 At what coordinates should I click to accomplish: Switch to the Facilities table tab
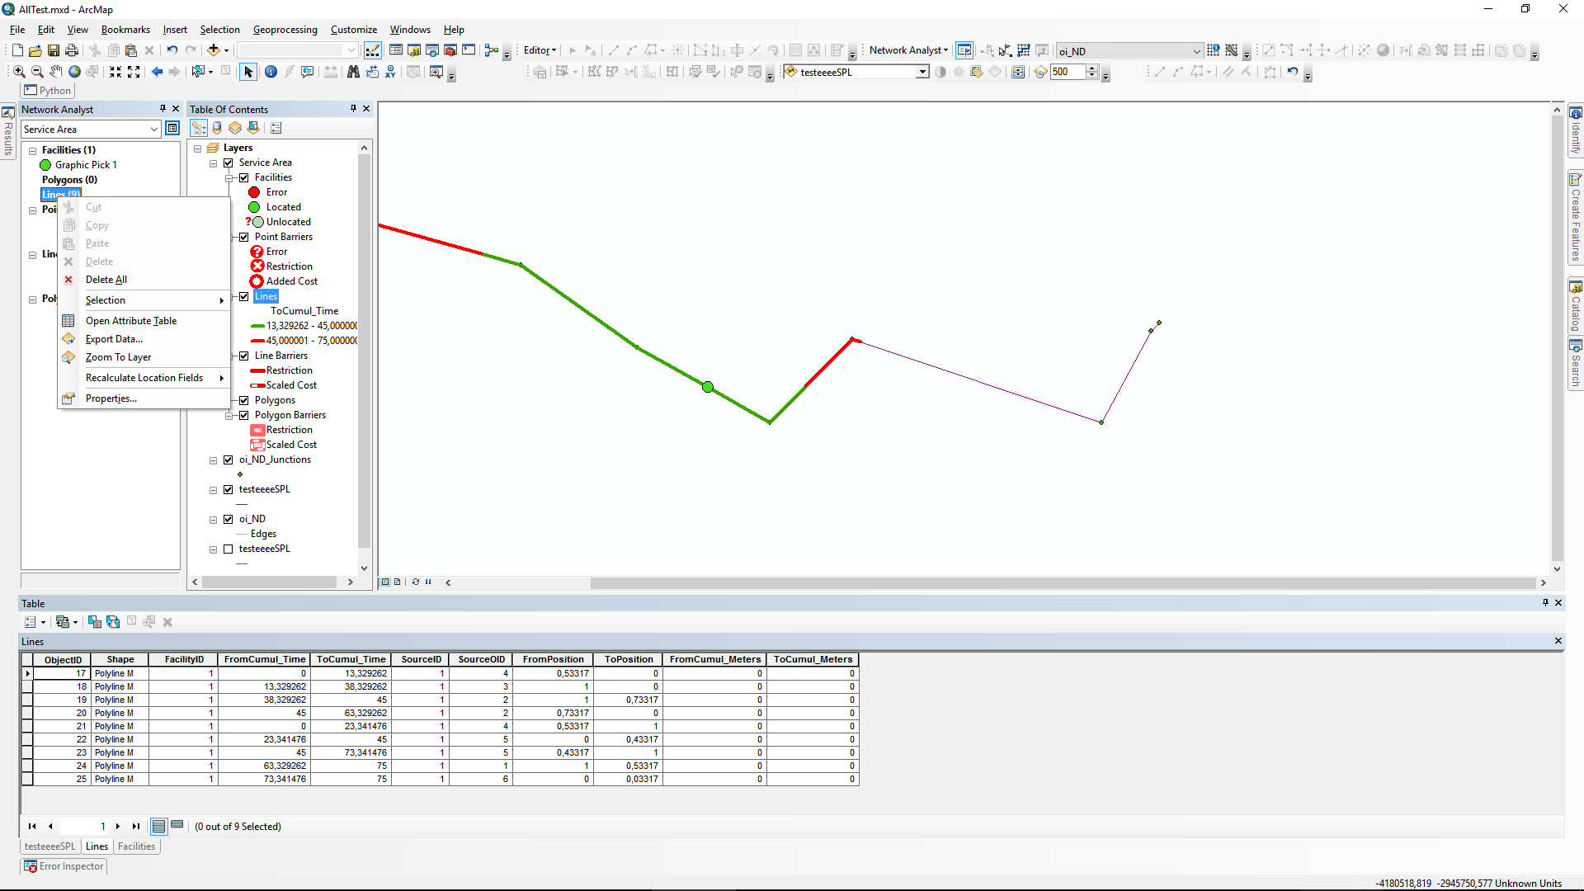pyautogui.click(x=136, y=846)
